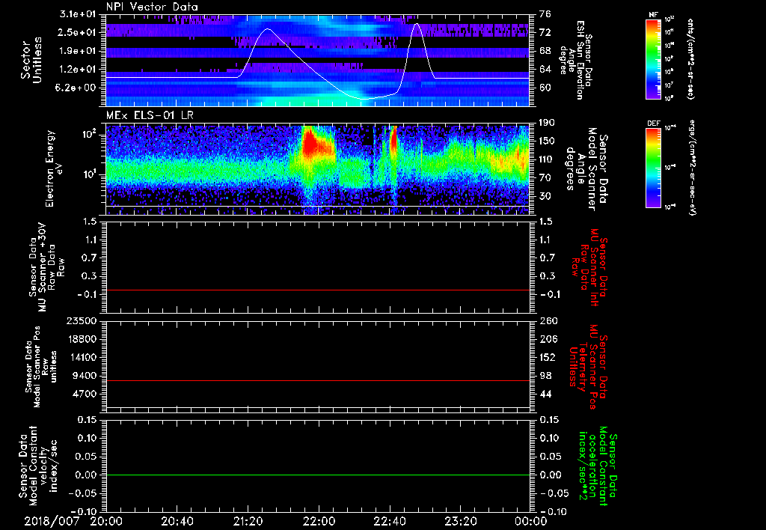Click the 260 telemetry tick label

point(547,320)
